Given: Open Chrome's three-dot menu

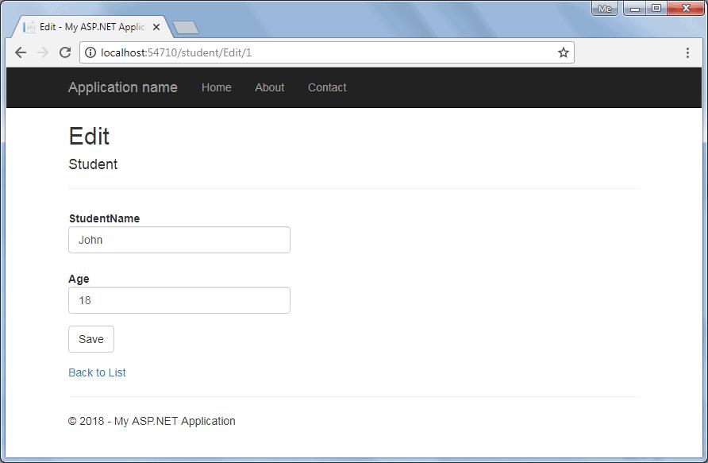Looking at the screenshot, I should coord(687,53).
